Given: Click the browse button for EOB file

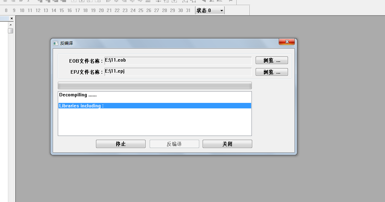Looking at the screenshot, I should coord(271,61).
